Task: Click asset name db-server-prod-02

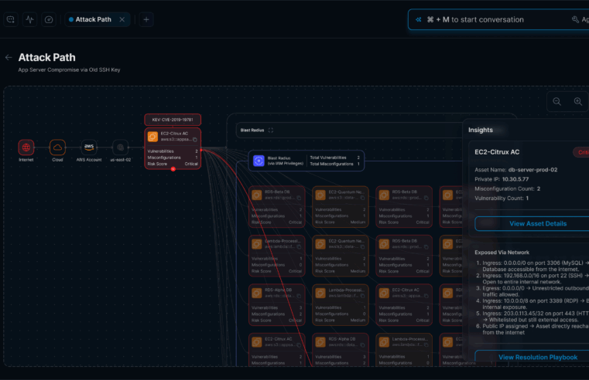Action: coord(532,170)
